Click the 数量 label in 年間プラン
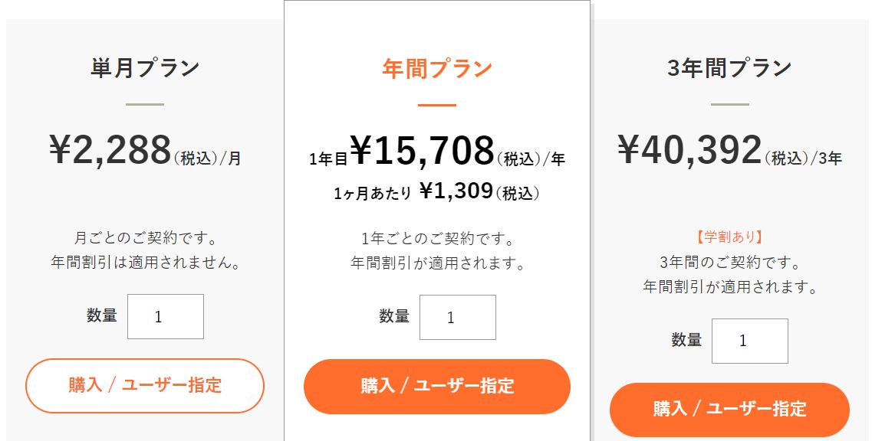The height and width of the screenshot is (441, 872). pos(394,316)
